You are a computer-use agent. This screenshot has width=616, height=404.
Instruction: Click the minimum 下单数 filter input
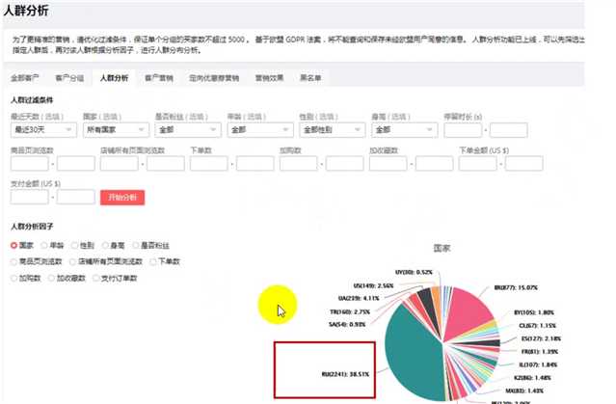(x=209, y=164)
